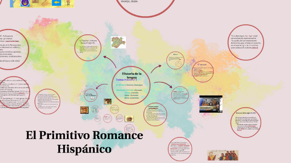Open the 'Glosas II' circle
The height and width of the screenshot is (163, 291).
(x=203, y=72)
